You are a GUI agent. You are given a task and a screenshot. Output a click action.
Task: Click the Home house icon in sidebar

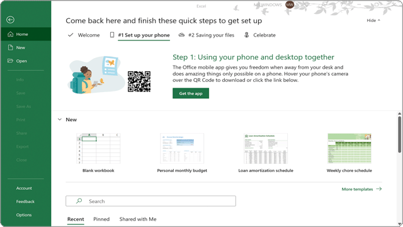(10, 34)
